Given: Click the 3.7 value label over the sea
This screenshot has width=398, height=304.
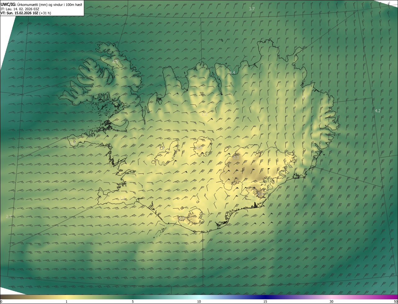Looking at the screenshot, I should pyautogui.click(x=252, y=9).
